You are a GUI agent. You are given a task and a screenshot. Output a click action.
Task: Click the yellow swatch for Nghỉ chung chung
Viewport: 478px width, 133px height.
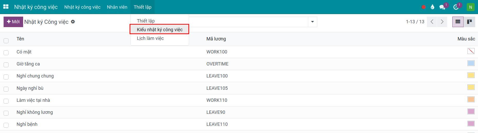(471, 75)
